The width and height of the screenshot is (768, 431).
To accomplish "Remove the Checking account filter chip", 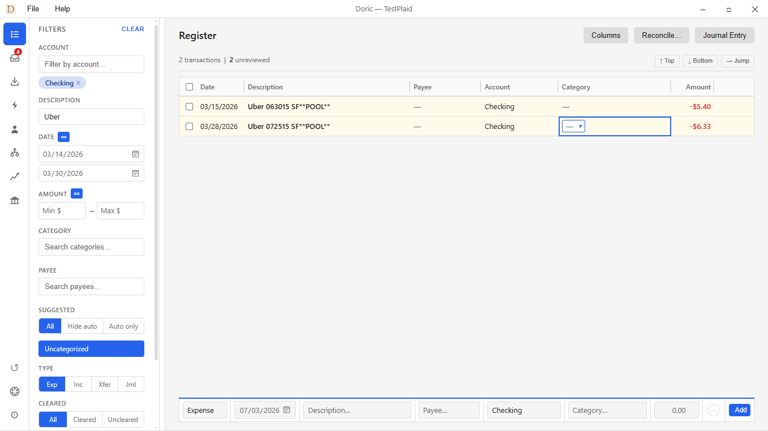I will (x=79, y=83).
